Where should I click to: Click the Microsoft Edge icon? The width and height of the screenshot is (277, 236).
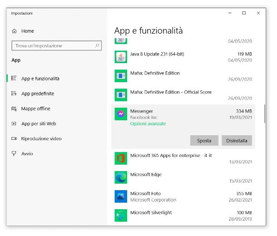pyautogui.click(x=121, y=177)
